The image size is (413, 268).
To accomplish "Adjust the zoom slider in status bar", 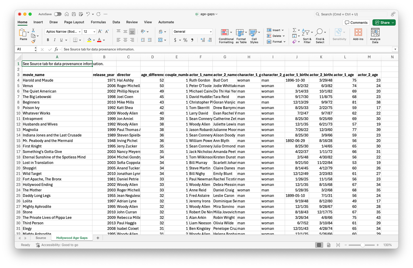I will click(362, 245).
